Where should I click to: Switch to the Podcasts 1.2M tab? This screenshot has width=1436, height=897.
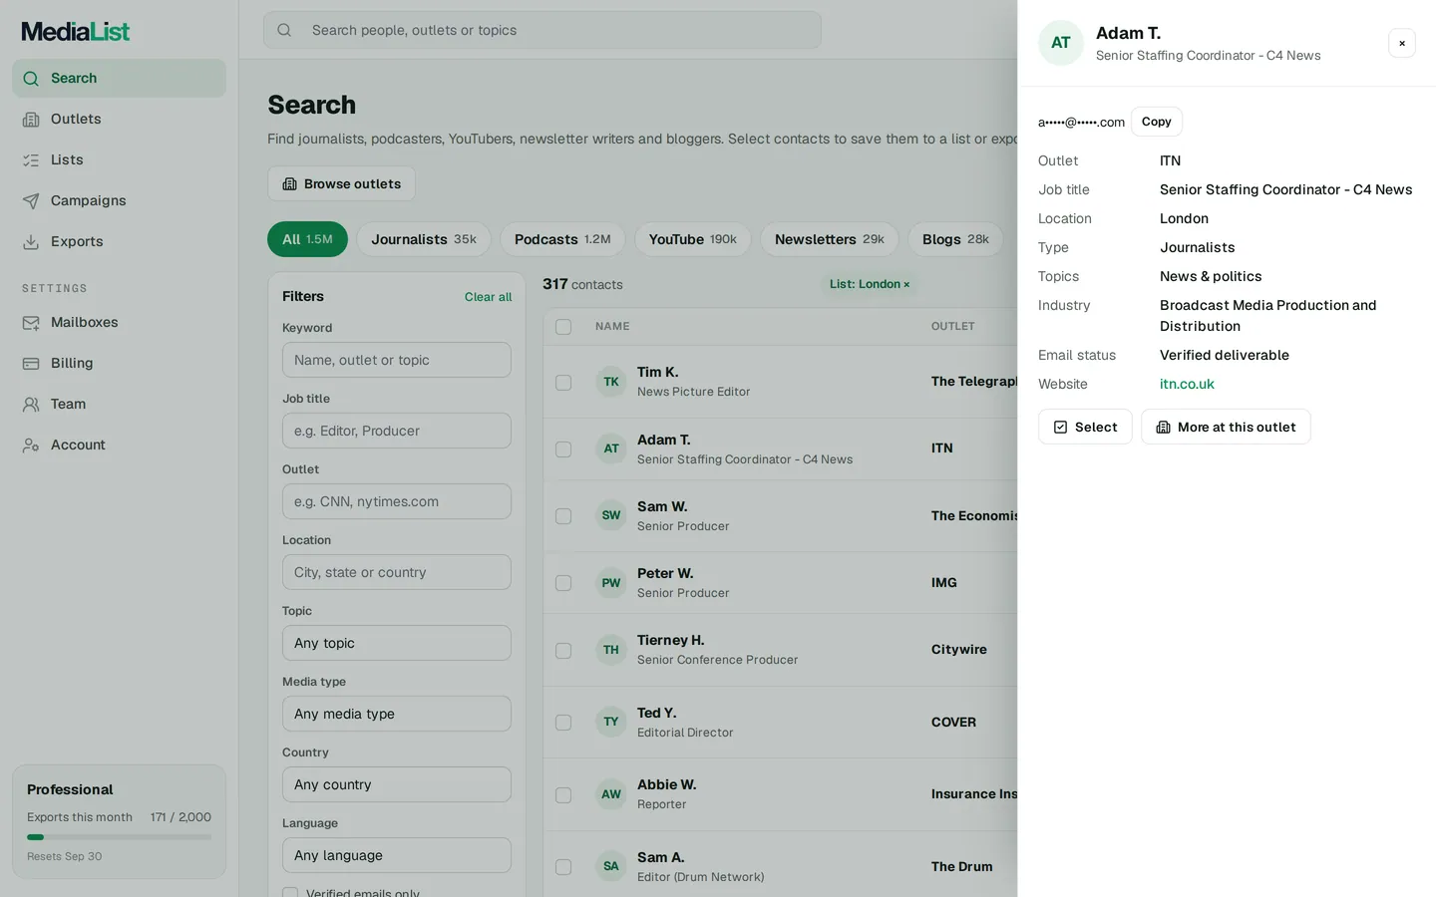(x=562, y=239)
